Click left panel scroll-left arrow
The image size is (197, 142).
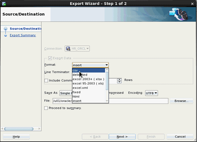coord(2,129)
